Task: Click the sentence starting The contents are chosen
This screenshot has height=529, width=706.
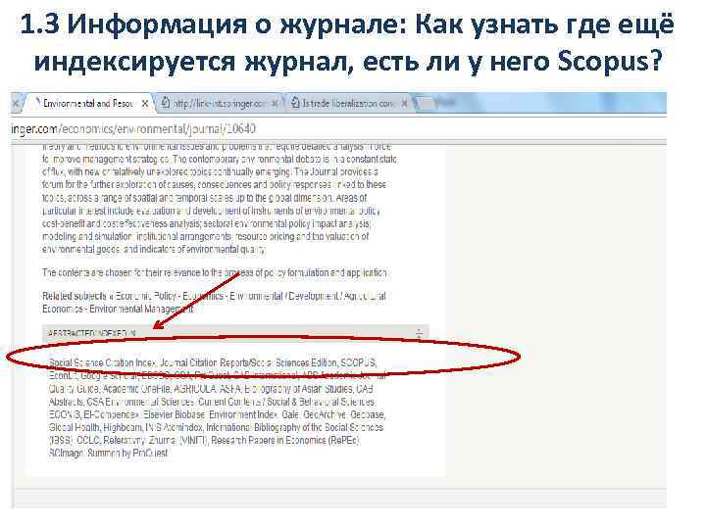Action: pyautogui.click(x=215, y=273)
